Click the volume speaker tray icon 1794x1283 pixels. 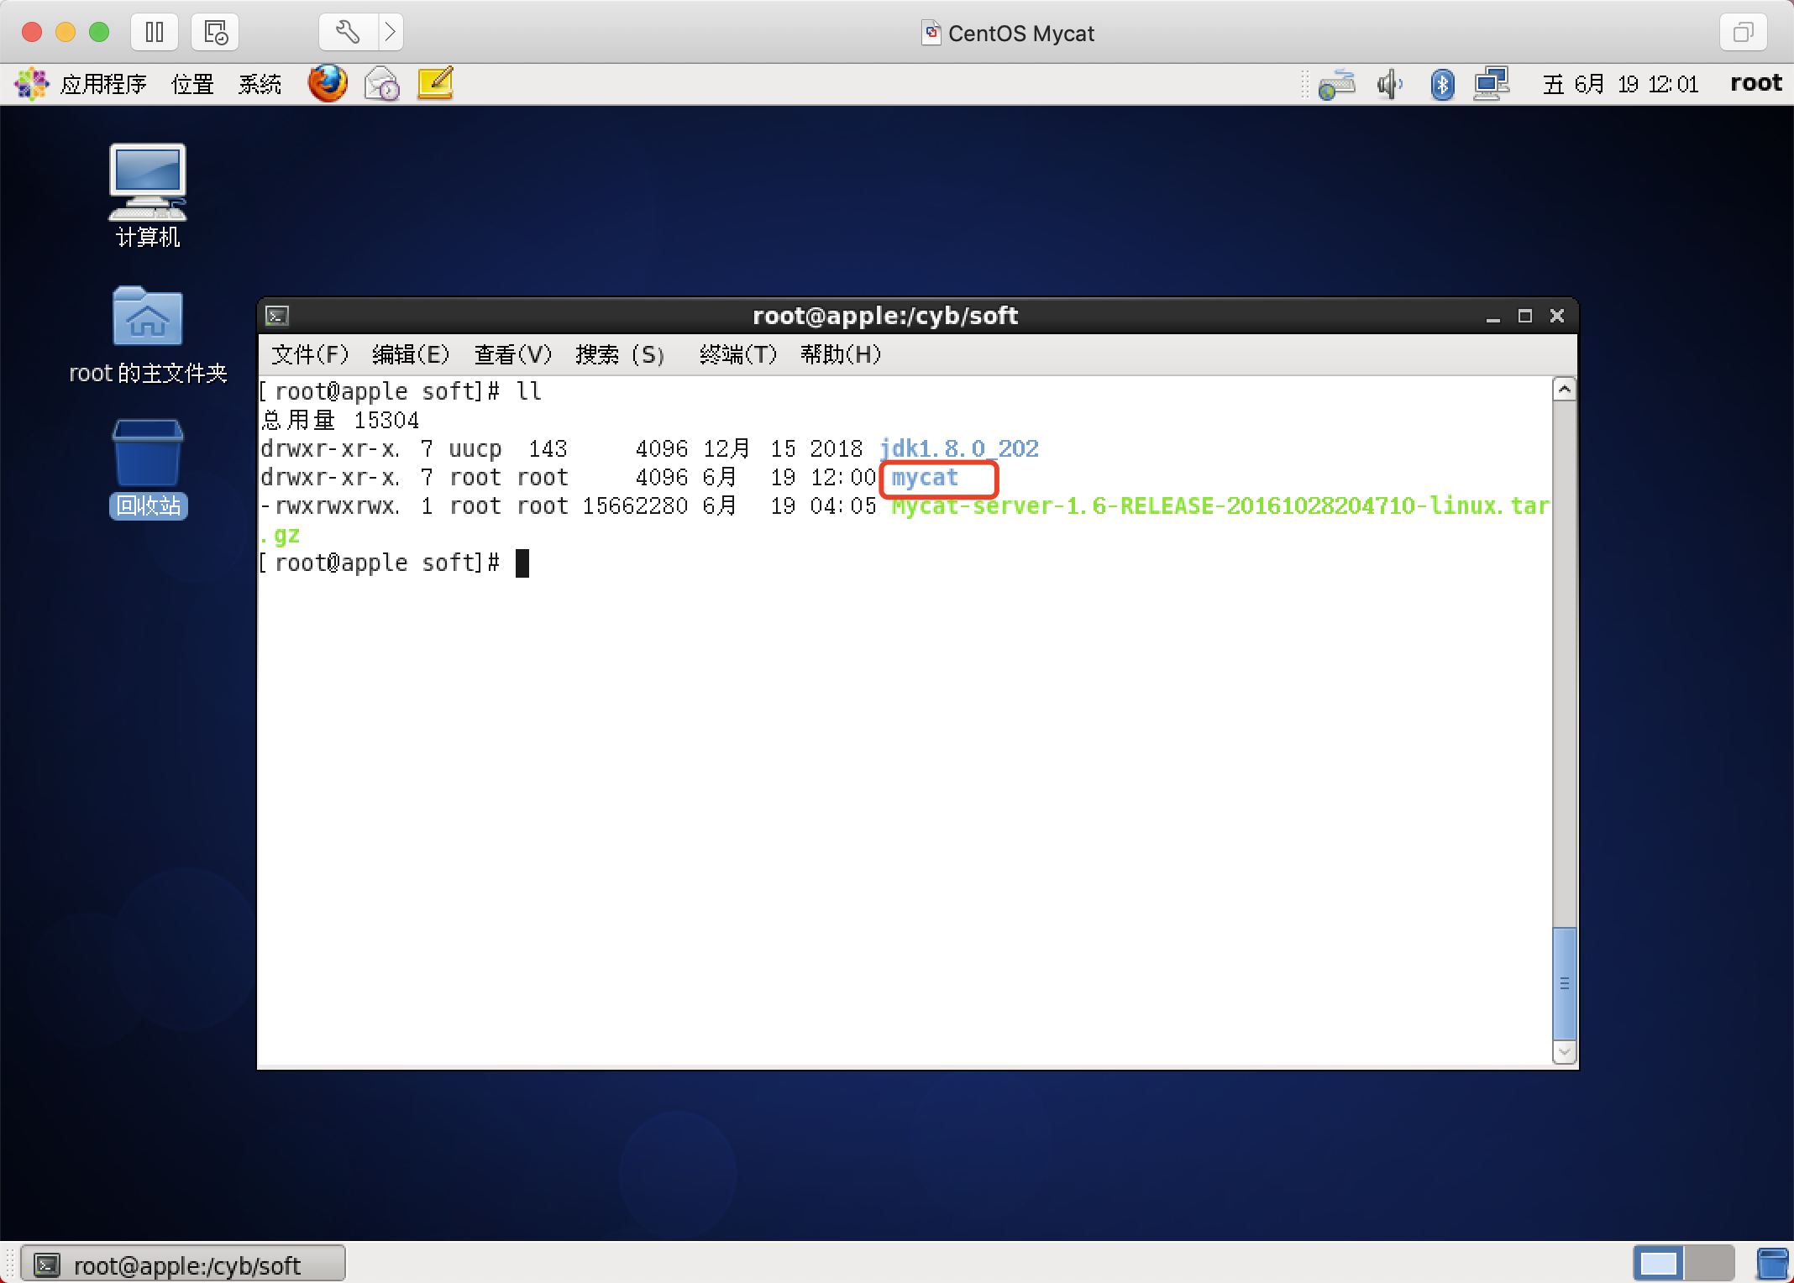tap(1390, 84)
